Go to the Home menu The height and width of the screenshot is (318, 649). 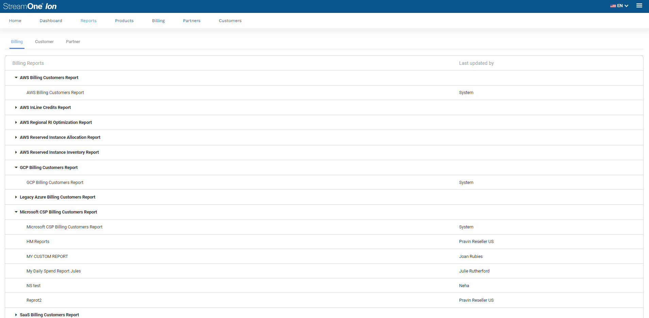click(15, 21)
